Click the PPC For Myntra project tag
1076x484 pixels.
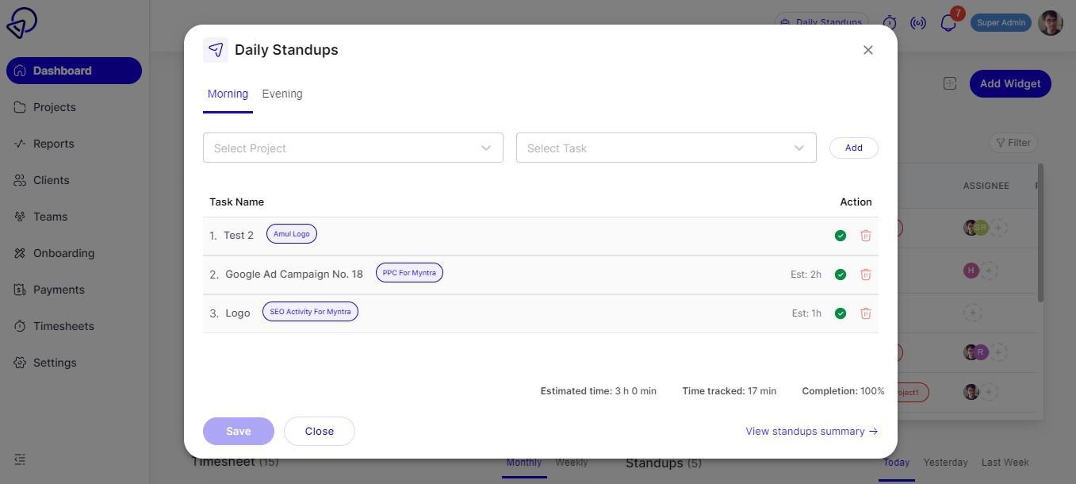pyautogui.click(x=409, y=273)
